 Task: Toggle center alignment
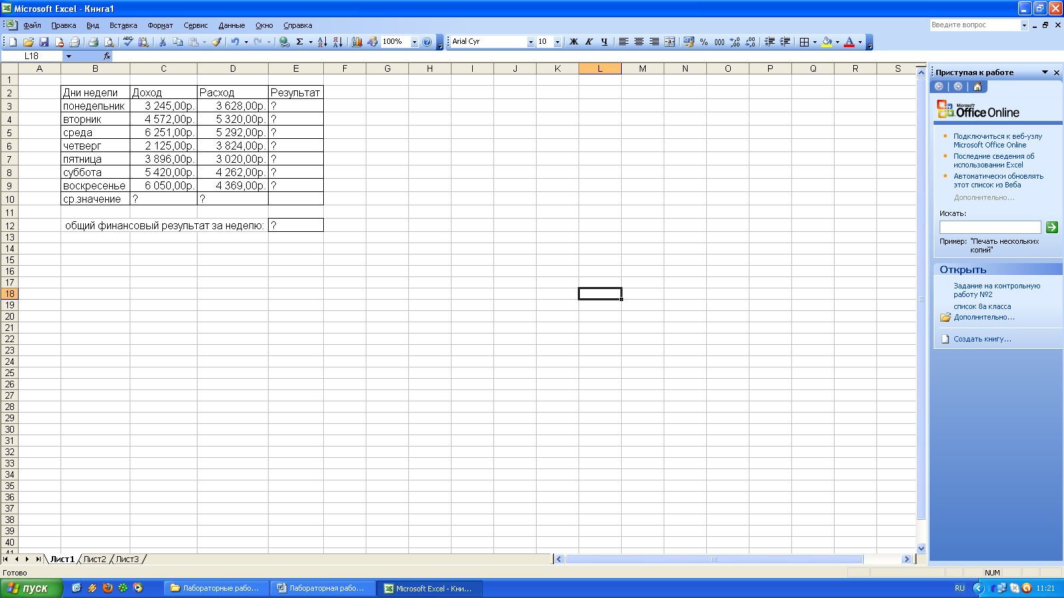click(x=639, y=42)
